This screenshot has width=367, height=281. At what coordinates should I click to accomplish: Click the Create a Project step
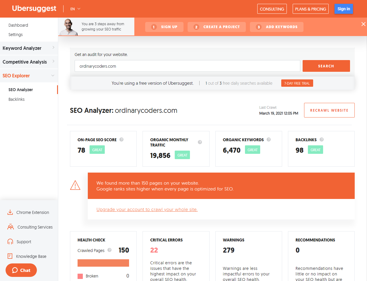click(217, 27)
